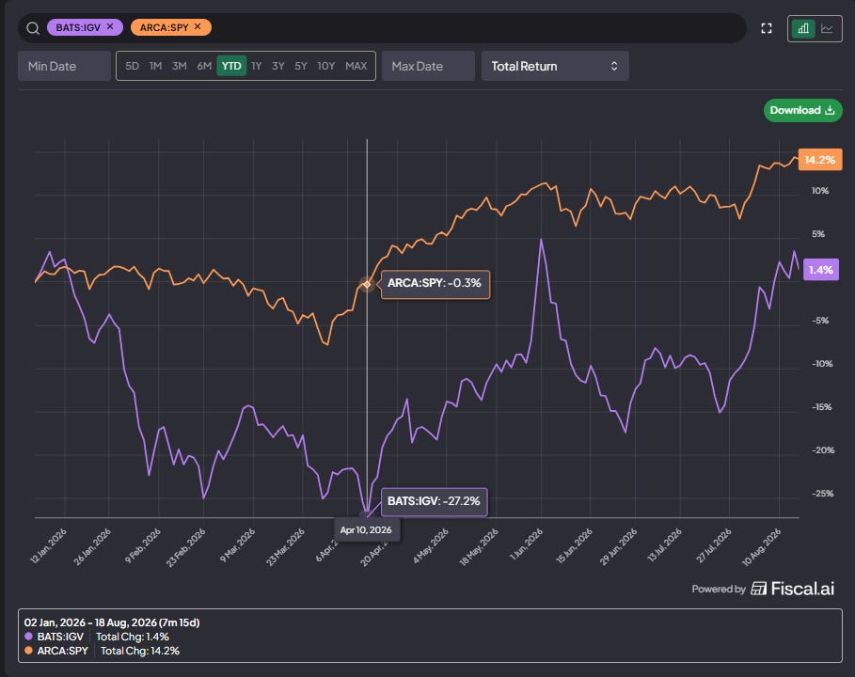This screenshot has width=855, height=677.
Task: Select the 3M time range
Action: [180, 66]
